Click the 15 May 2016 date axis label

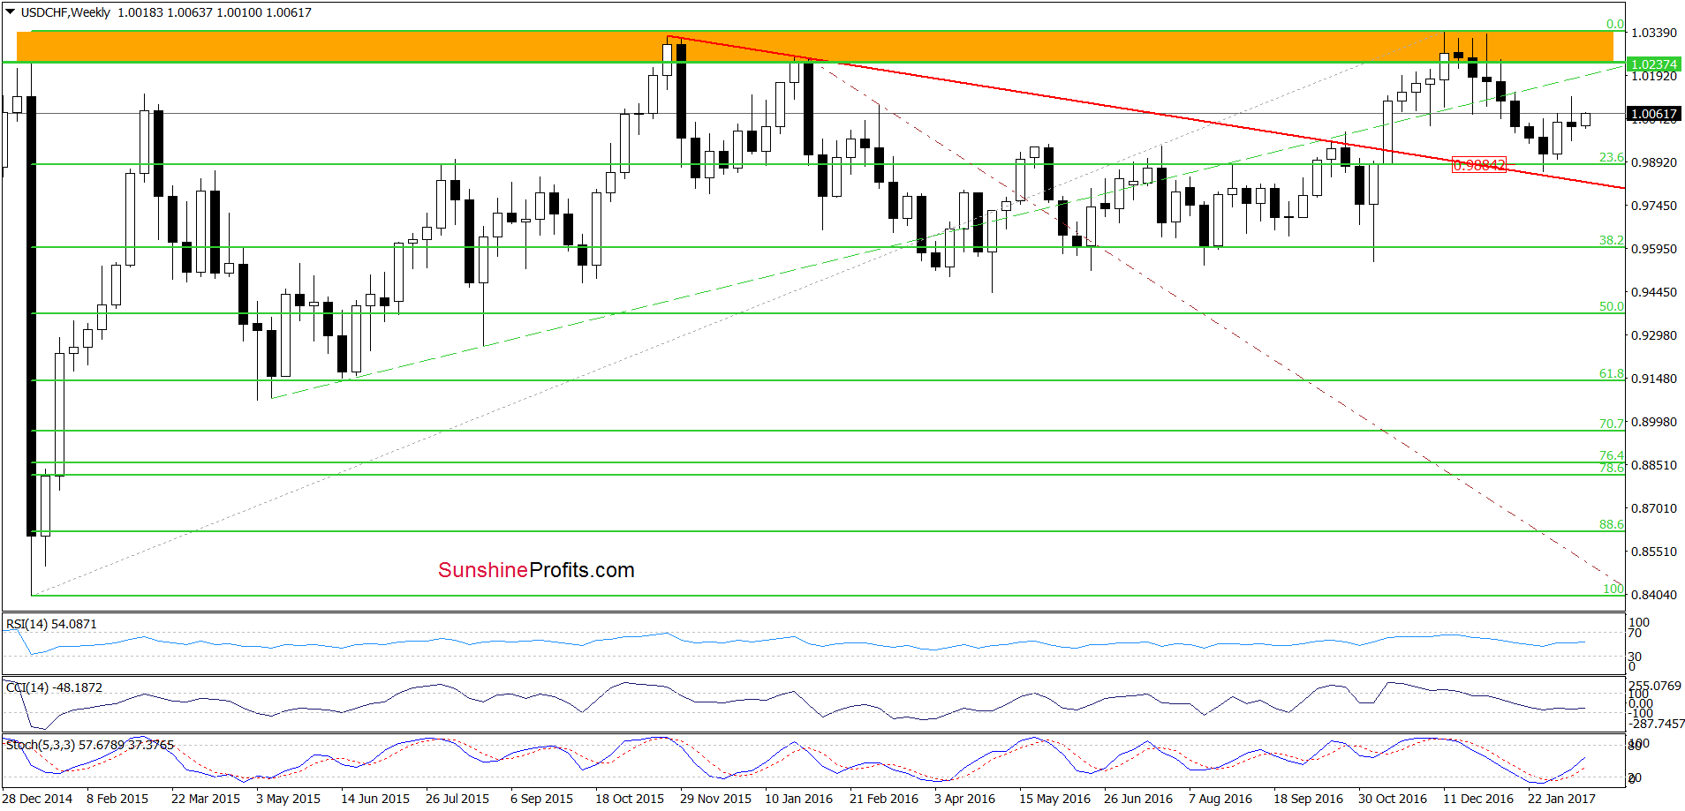click(1054, 799)
